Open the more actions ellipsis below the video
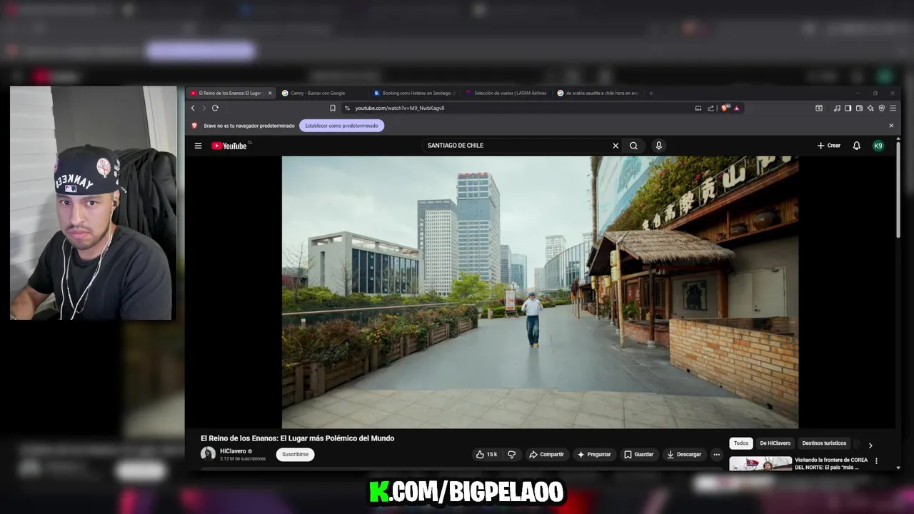Screen dimensions: 914x514 click(x=716, y=454)
